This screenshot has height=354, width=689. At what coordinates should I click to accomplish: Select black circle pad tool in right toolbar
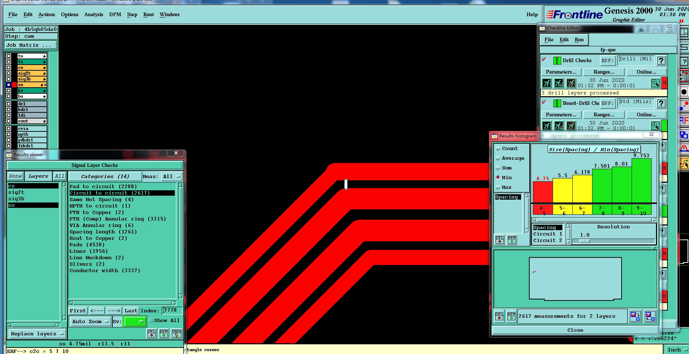684,92
